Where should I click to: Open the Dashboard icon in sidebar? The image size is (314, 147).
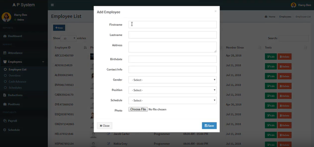tap(5, 36)
